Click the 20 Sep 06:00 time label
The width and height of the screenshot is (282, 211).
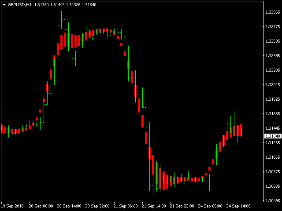pos(41,206)
